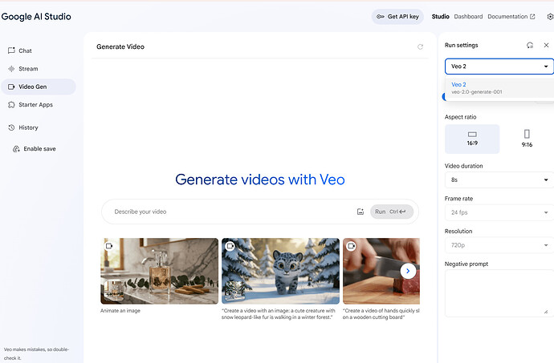Click the Stream waveform icon
554x363 pixels.
(11, 68)
